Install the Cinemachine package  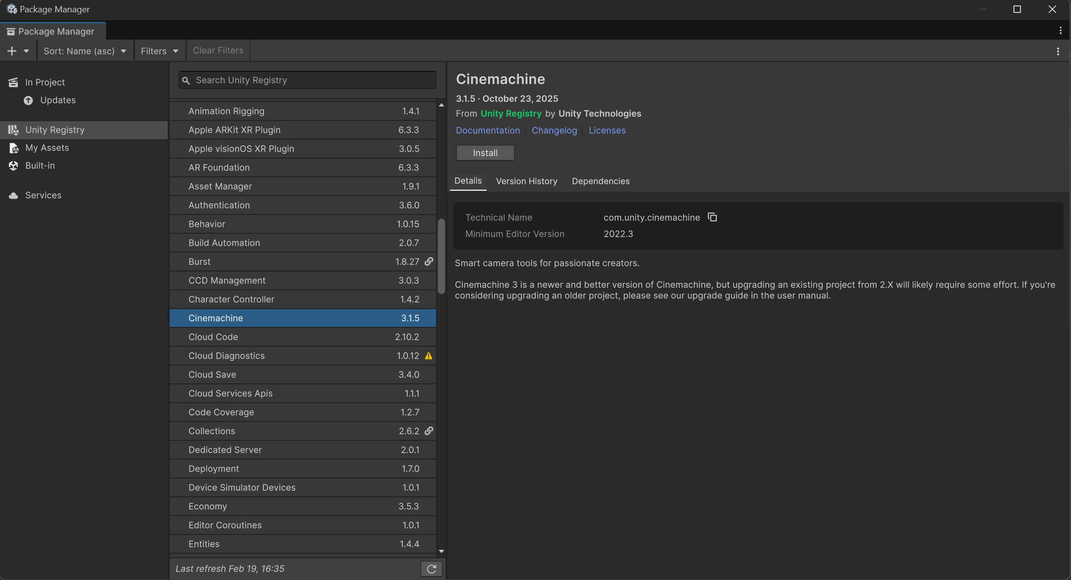(485, 153)
